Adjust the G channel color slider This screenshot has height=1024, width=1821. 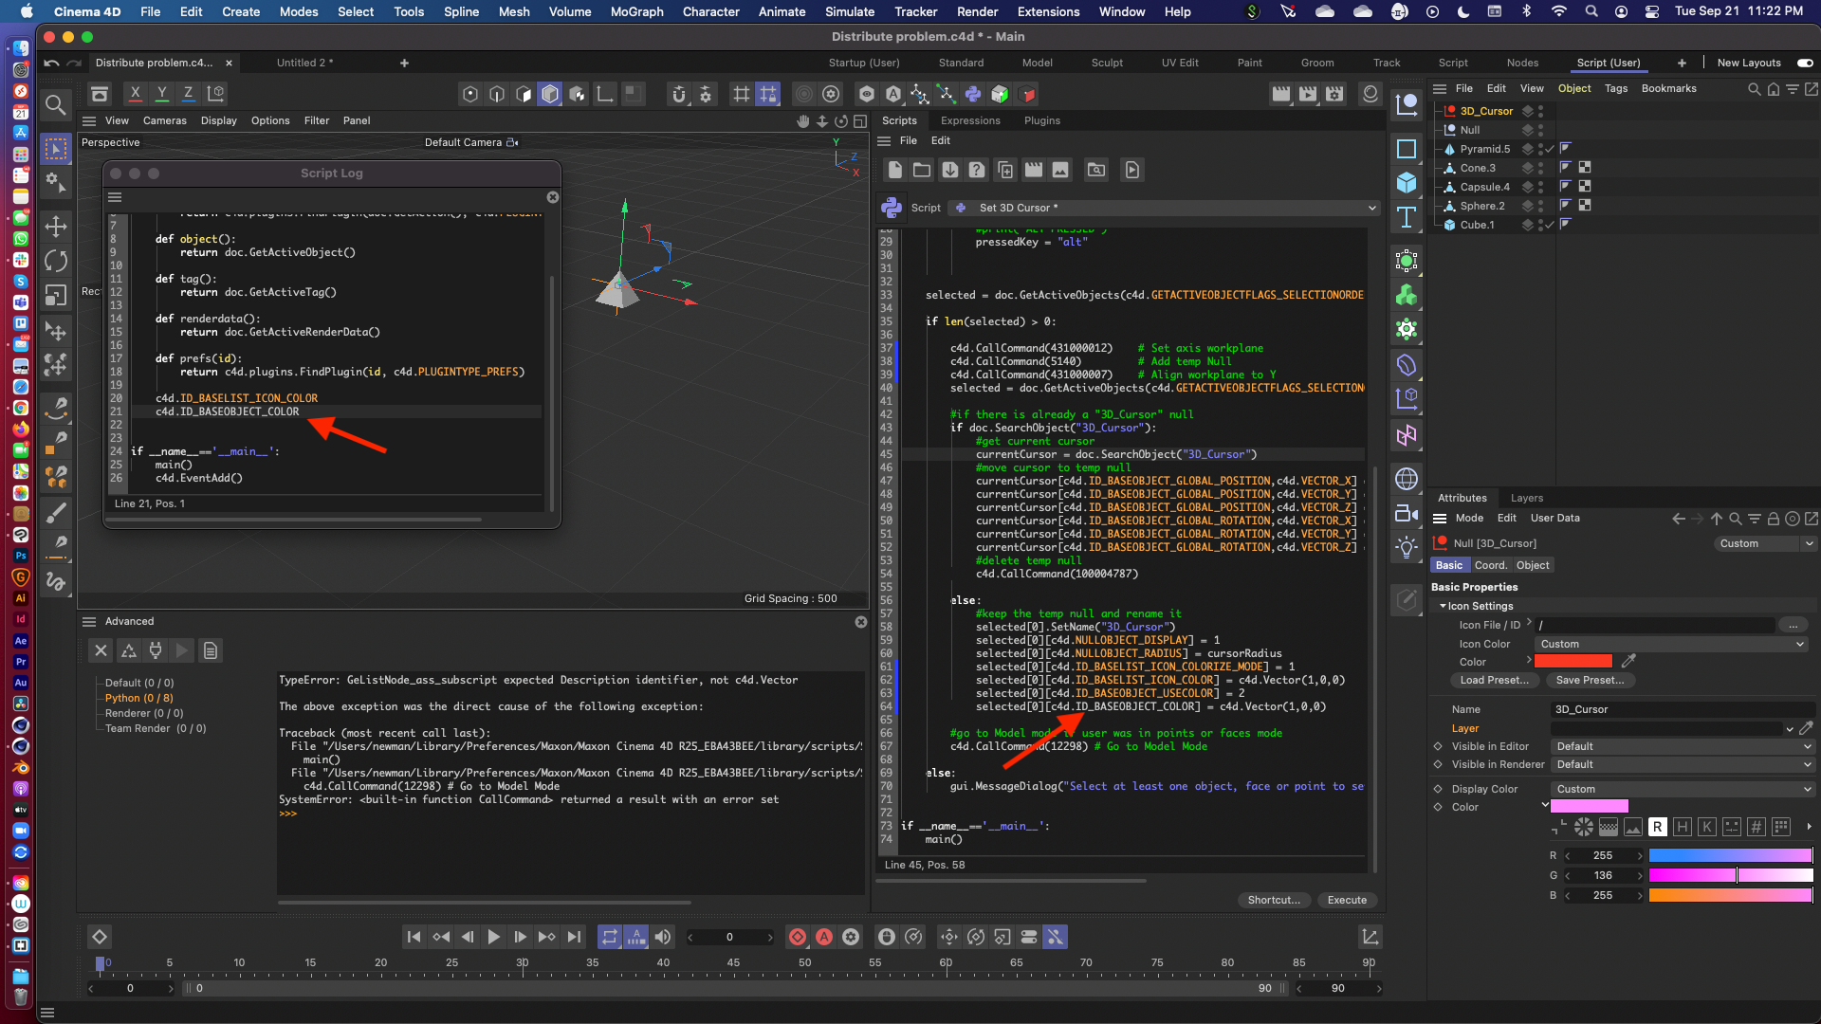[x=1730, y=875]
